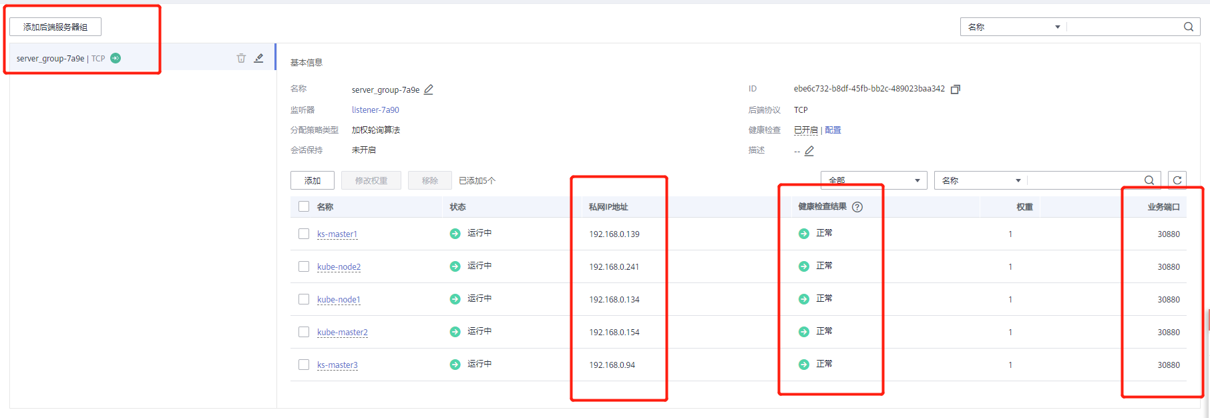The height and width of the screenshot is (418, 1210).
Task: Click the top-right search magnifier icon
Action: (1189, 27)
